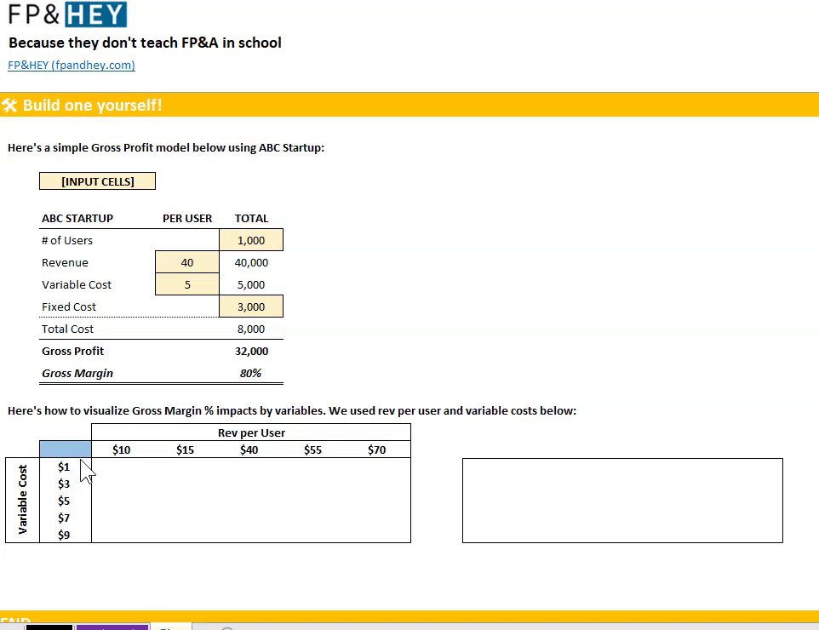
Task: Select the Gross Margin 80% cell
Action: point(252,373)
